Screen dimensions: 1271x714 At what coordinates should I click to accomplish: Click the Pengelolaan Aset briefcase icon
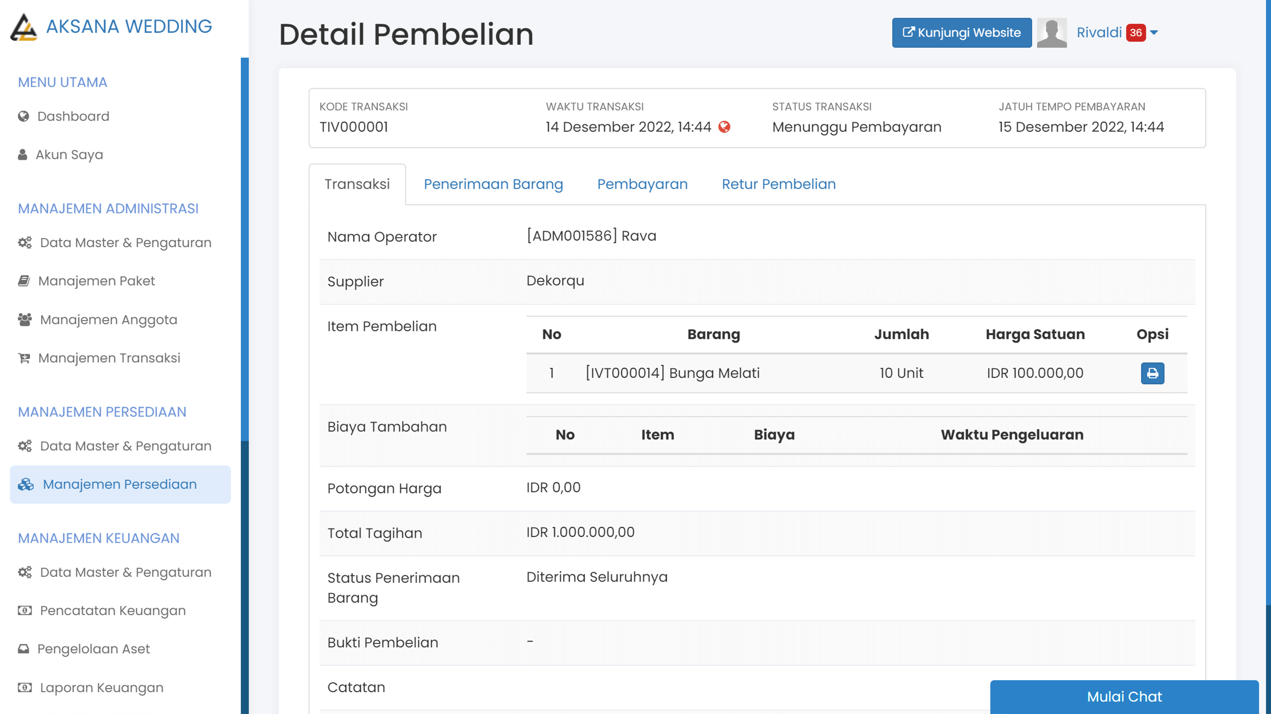pyautogui.click(x=23, y=648)
